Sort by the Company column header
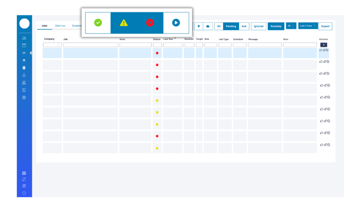This screenshot has width=361, height=203. 49,39
